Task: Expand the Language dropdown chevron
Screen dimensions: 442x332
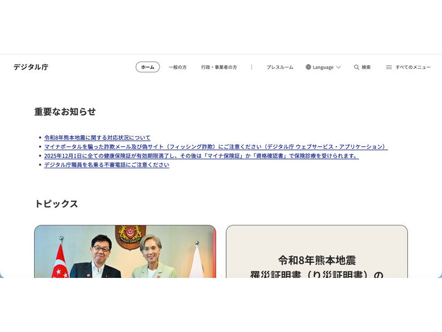Action: tap(339, 67)
